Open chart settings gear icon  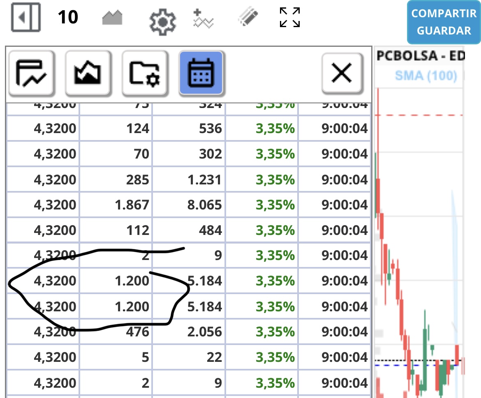tap(162, 22)
